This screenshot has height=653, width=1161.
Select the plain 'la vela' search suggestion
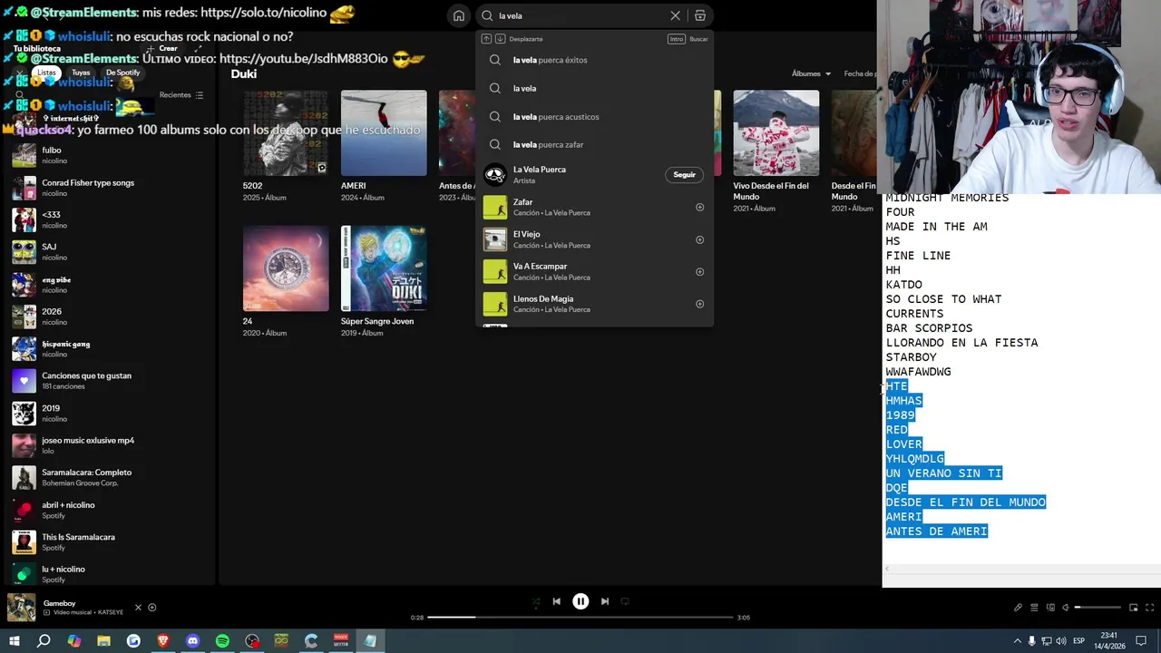594,88
